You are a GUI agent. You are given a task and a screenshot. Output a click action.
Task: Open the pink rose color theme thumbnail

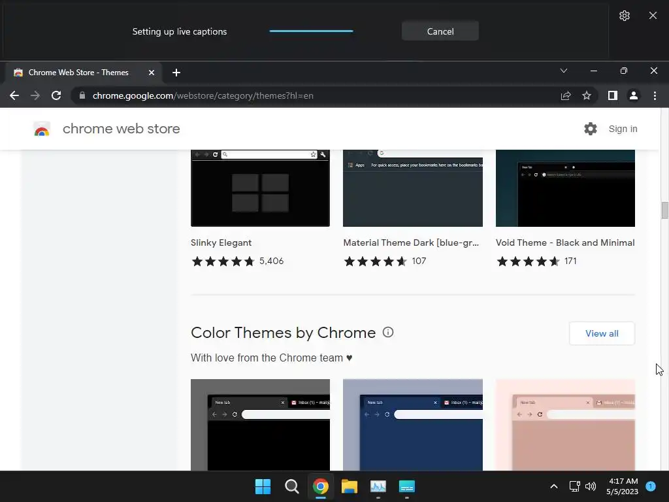(x=565, y=425)
